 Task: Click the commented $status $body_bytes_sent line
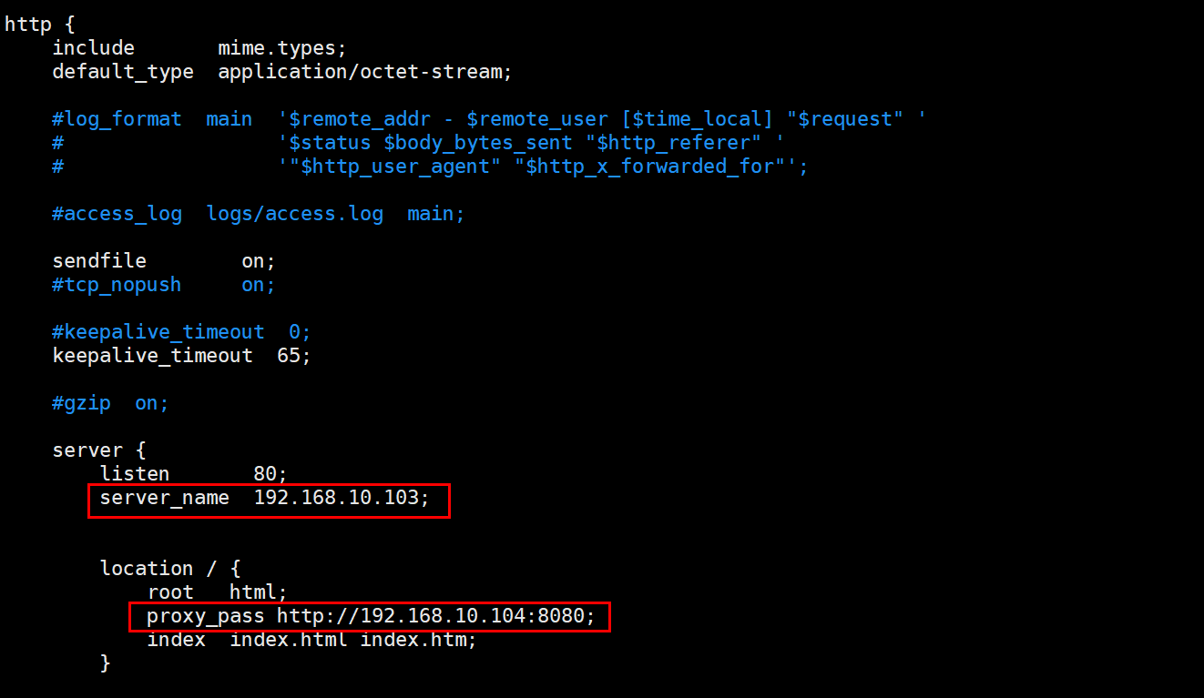(x=418, y=143)
